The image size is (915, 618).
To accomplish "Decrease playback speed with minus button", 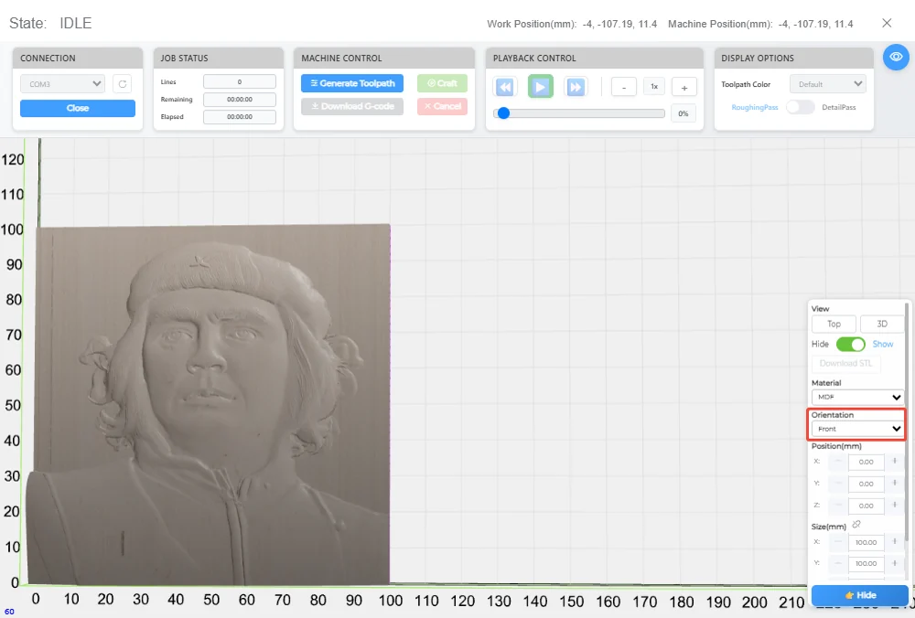I will 624,88.
